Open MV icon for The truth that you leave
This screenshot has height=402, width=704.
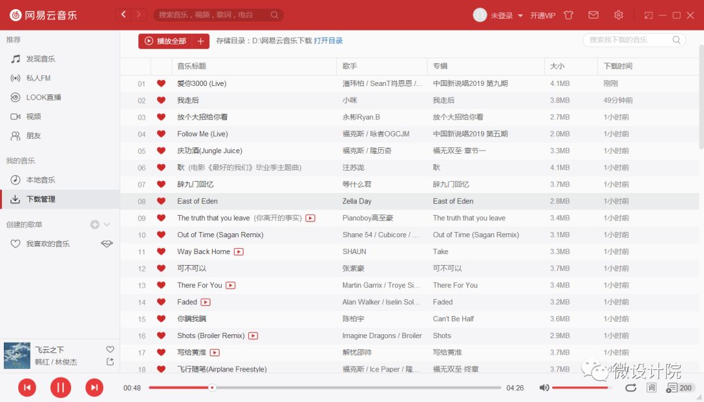(x=310, y=218)
